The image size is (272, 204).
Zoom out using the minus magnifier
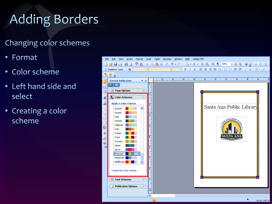point(235,64)
